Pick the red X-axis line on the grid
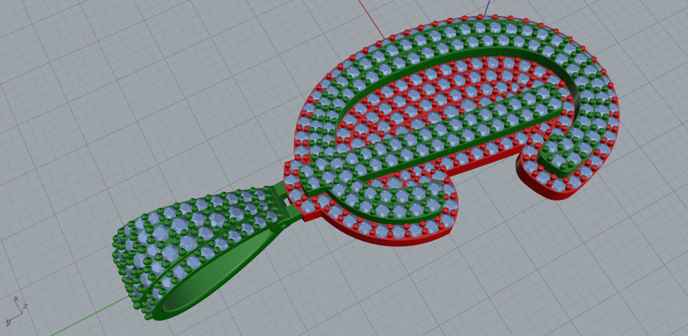 click(x=371, y=19)
